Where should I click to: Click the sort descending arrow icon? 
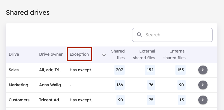[x=104, y=55]
